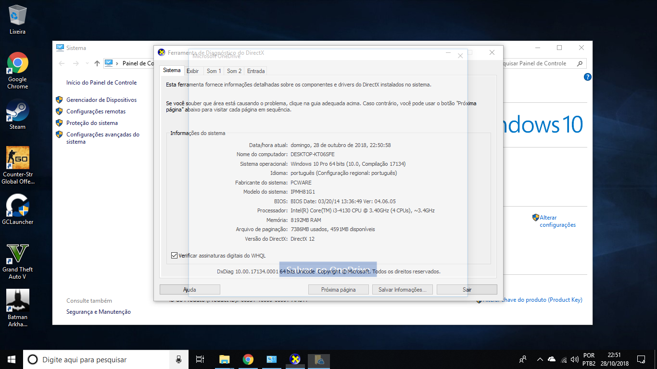Open recent locations dropdown in Sistema window
The image size is (657, 369).
click(87, 63)
